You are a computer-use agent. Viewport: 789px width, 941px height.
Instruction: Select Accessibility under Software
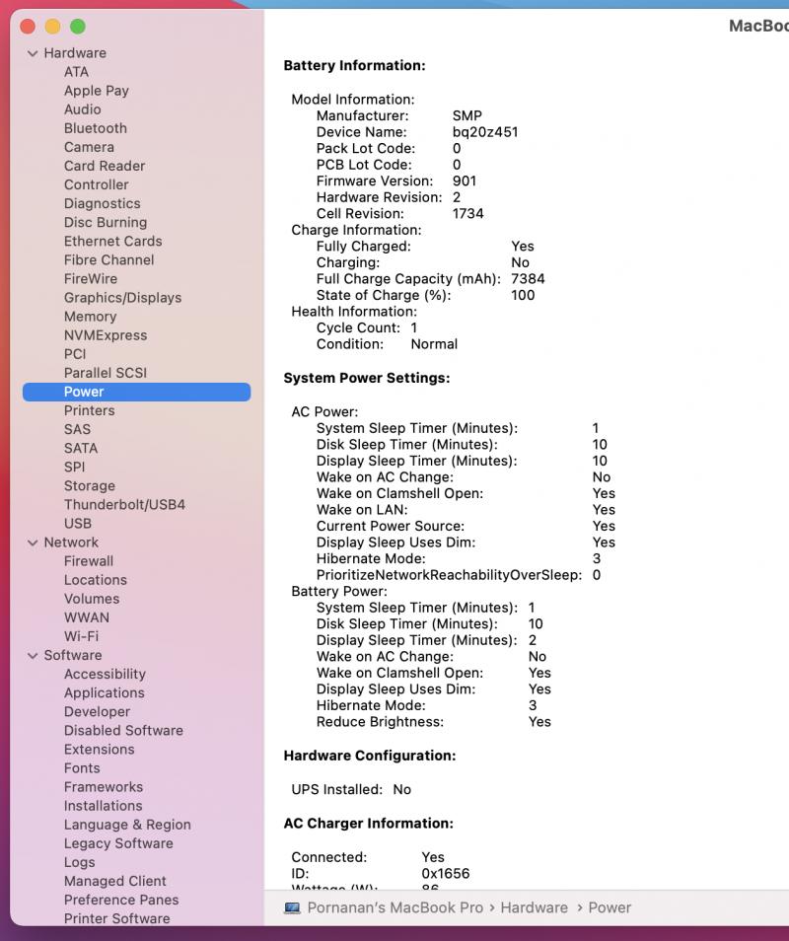tap(105, 674)
